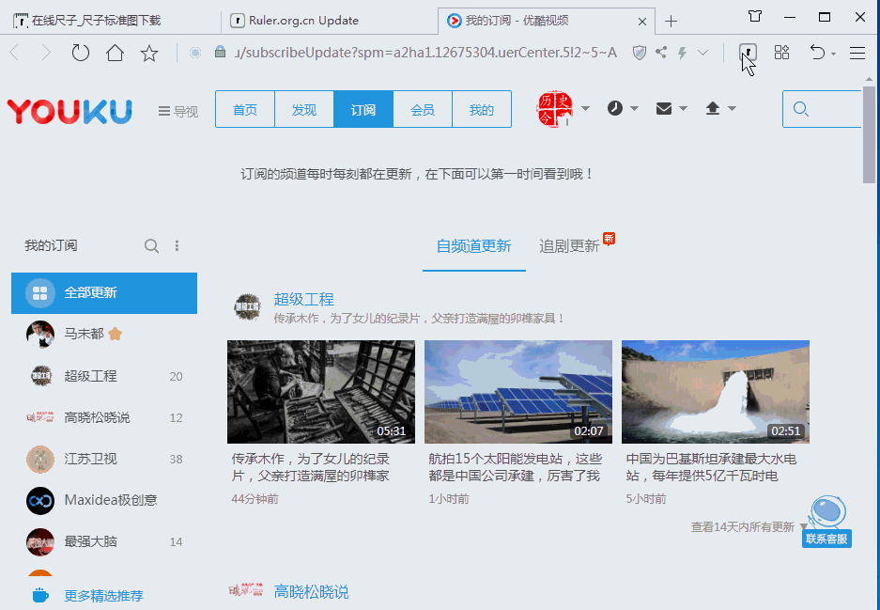This screenshot has height=610, width=880.
Task: Open the 我的订阅 three-dot options menu
Action: point(177,246)
